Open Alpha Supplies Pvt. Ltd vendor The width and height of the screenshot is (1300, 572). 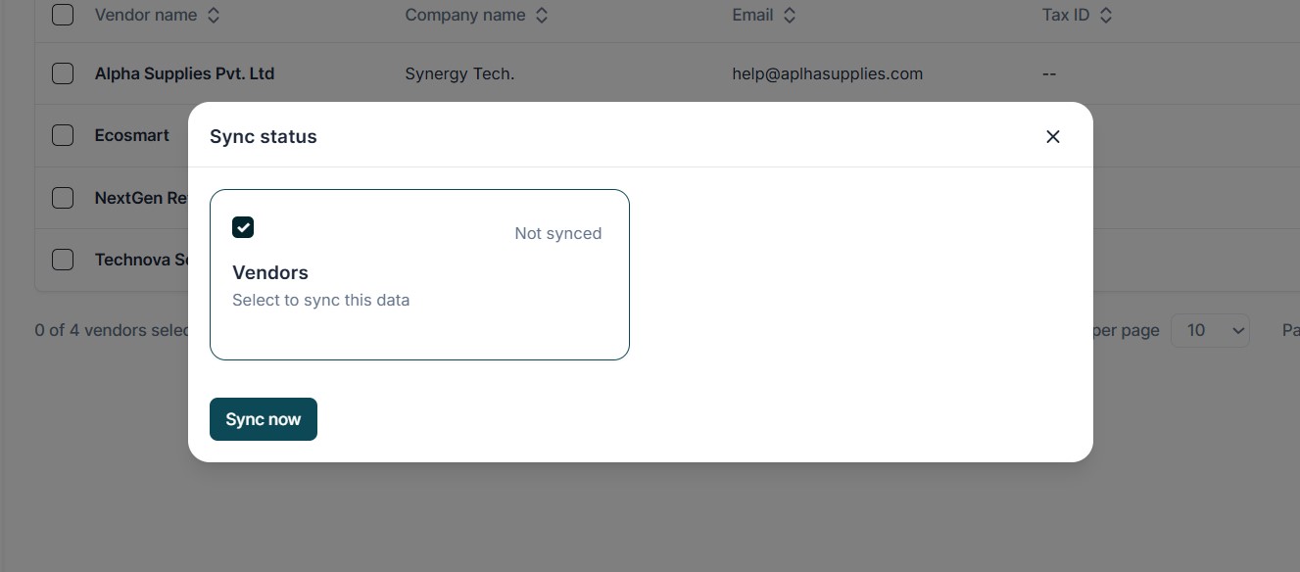(x=184, y=73)
